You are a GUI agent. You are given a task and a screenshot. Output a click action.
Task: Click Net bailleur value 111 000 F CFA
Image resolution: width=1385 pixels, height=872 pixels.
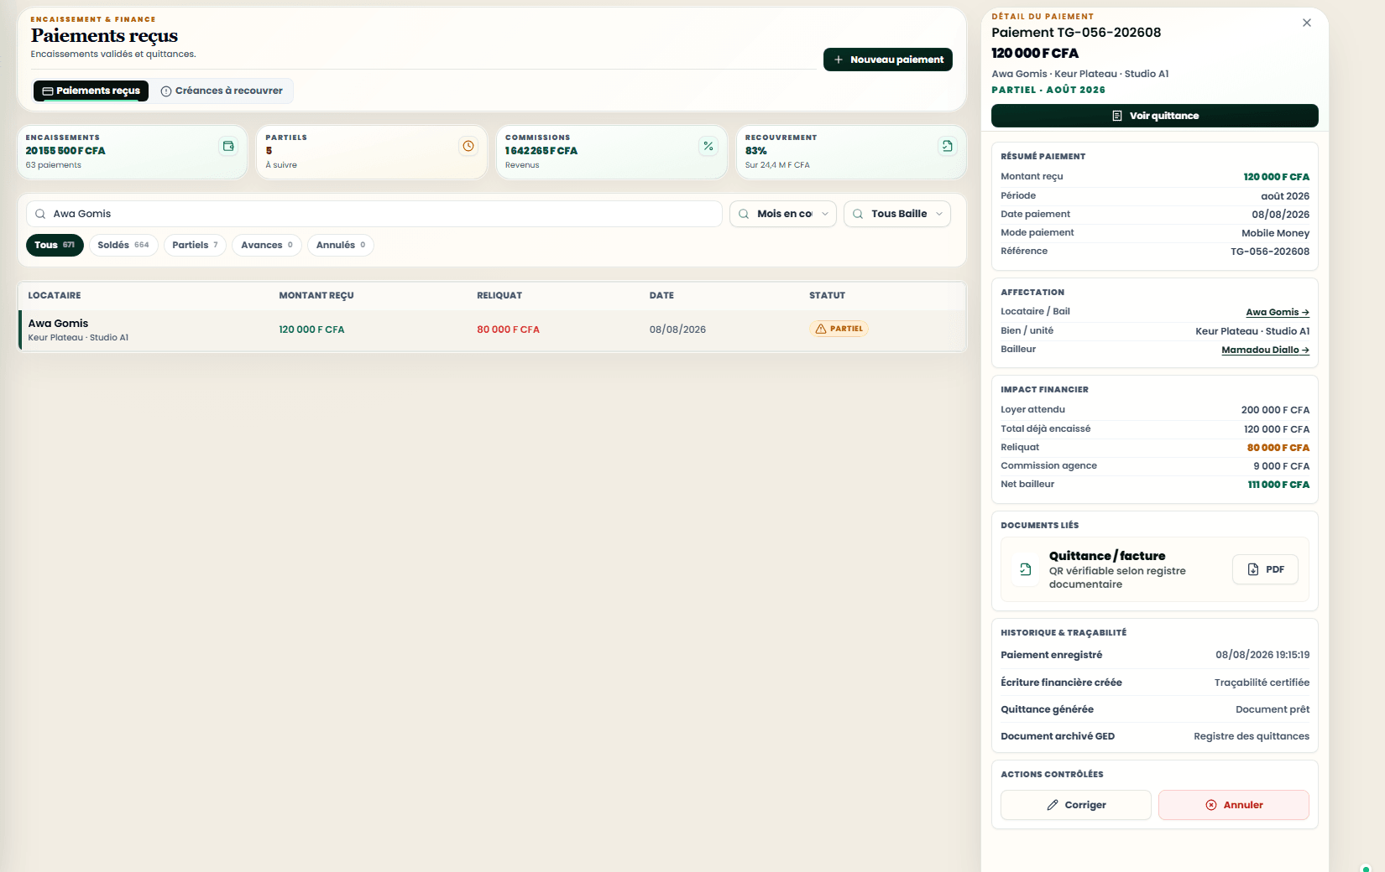pyautogui.click(x=1278, y=485)
